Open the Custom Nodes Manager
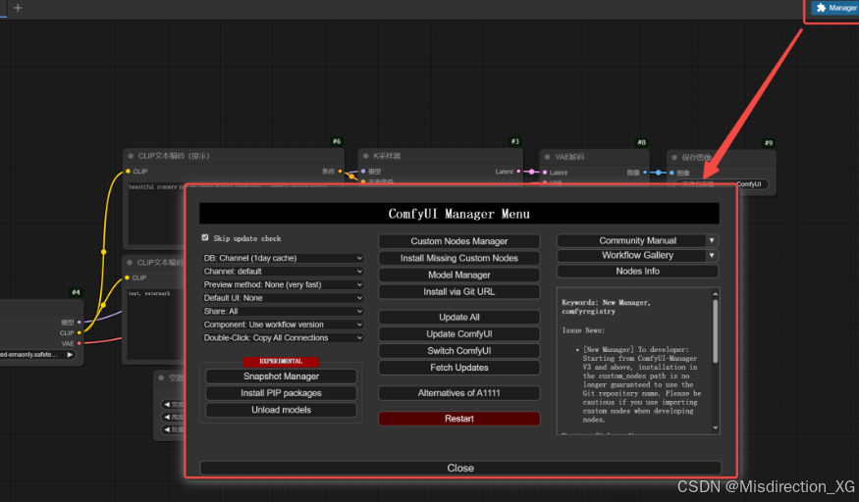The width and height of the screenshot is (859, 502). [x=459, y=241]
